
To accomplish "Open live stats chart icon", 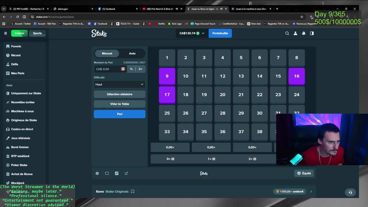I will point(117,173).
